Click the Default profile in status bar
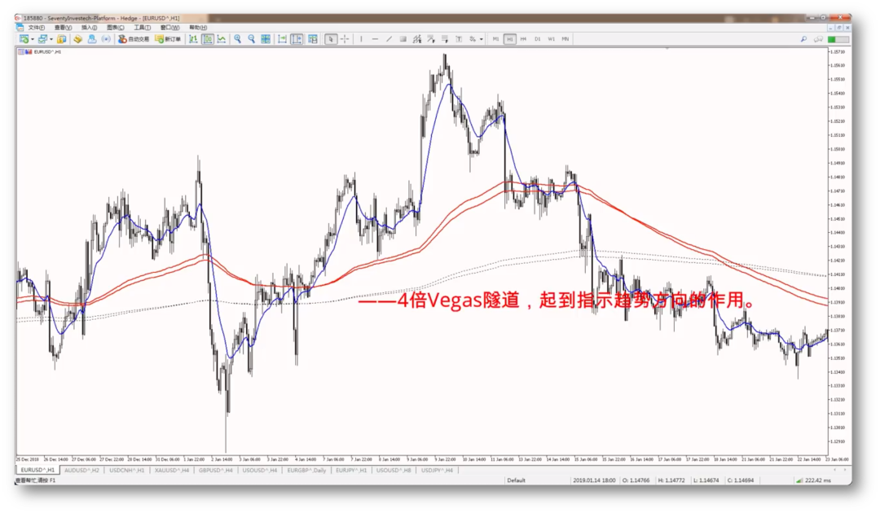Image resolution: width=880 pixels, height=513 pixels. coord(516,480)
